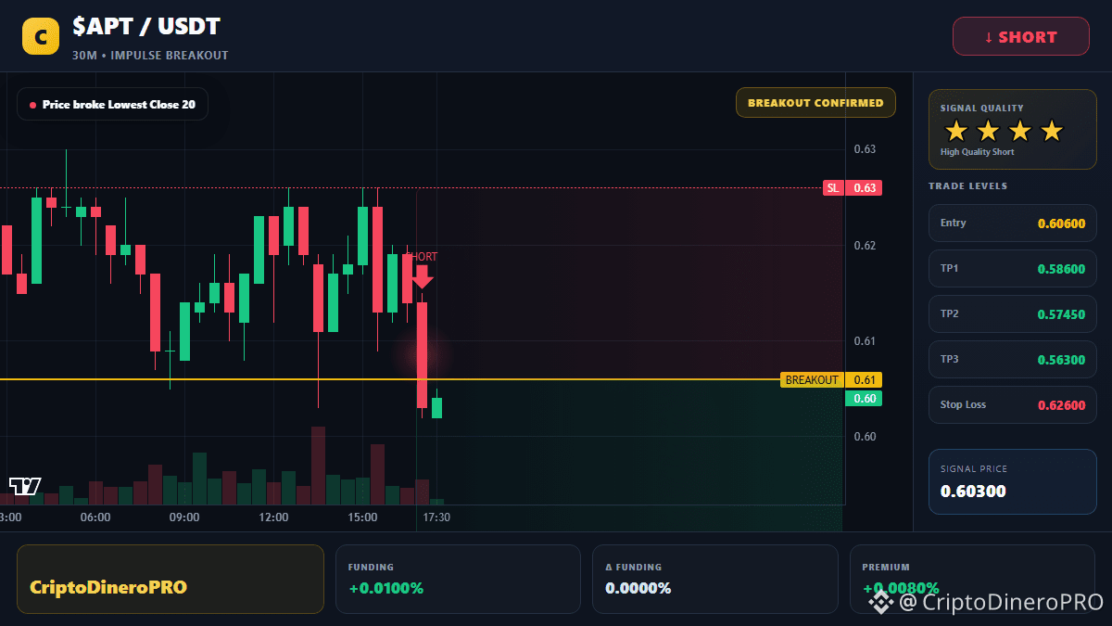Click the last small green candle

(x=436, y=407)
